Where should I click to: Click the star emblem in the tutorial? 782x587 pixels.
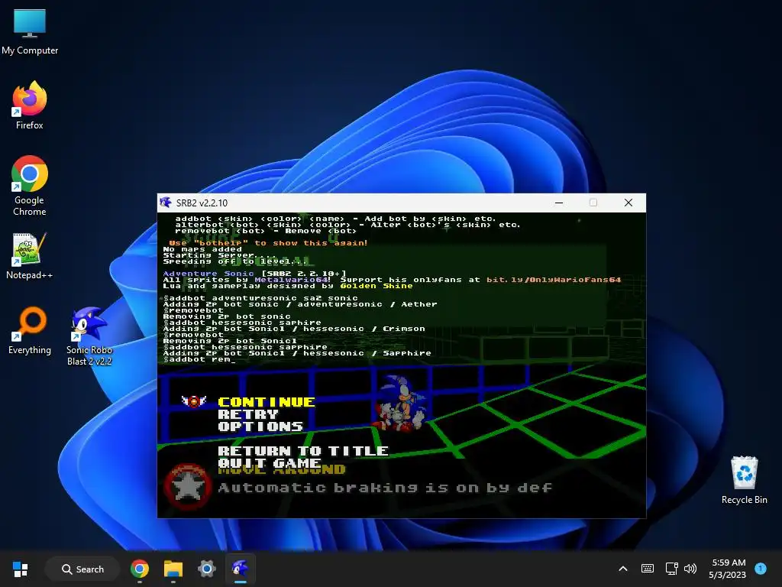[188, 487]
